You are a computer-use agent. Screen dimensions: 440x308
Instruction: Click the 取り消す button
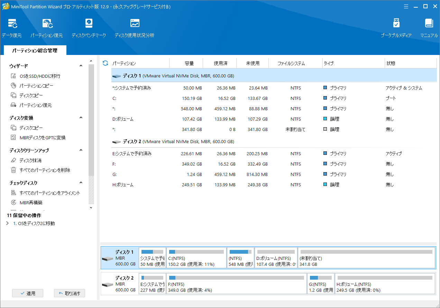[x=70, y=293]
